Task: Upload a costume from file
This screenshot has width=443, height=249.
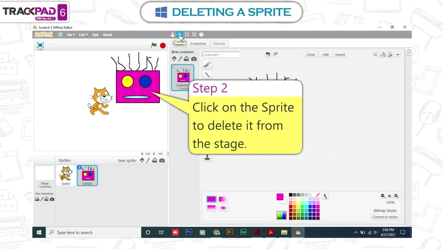Action: [186, 59]
